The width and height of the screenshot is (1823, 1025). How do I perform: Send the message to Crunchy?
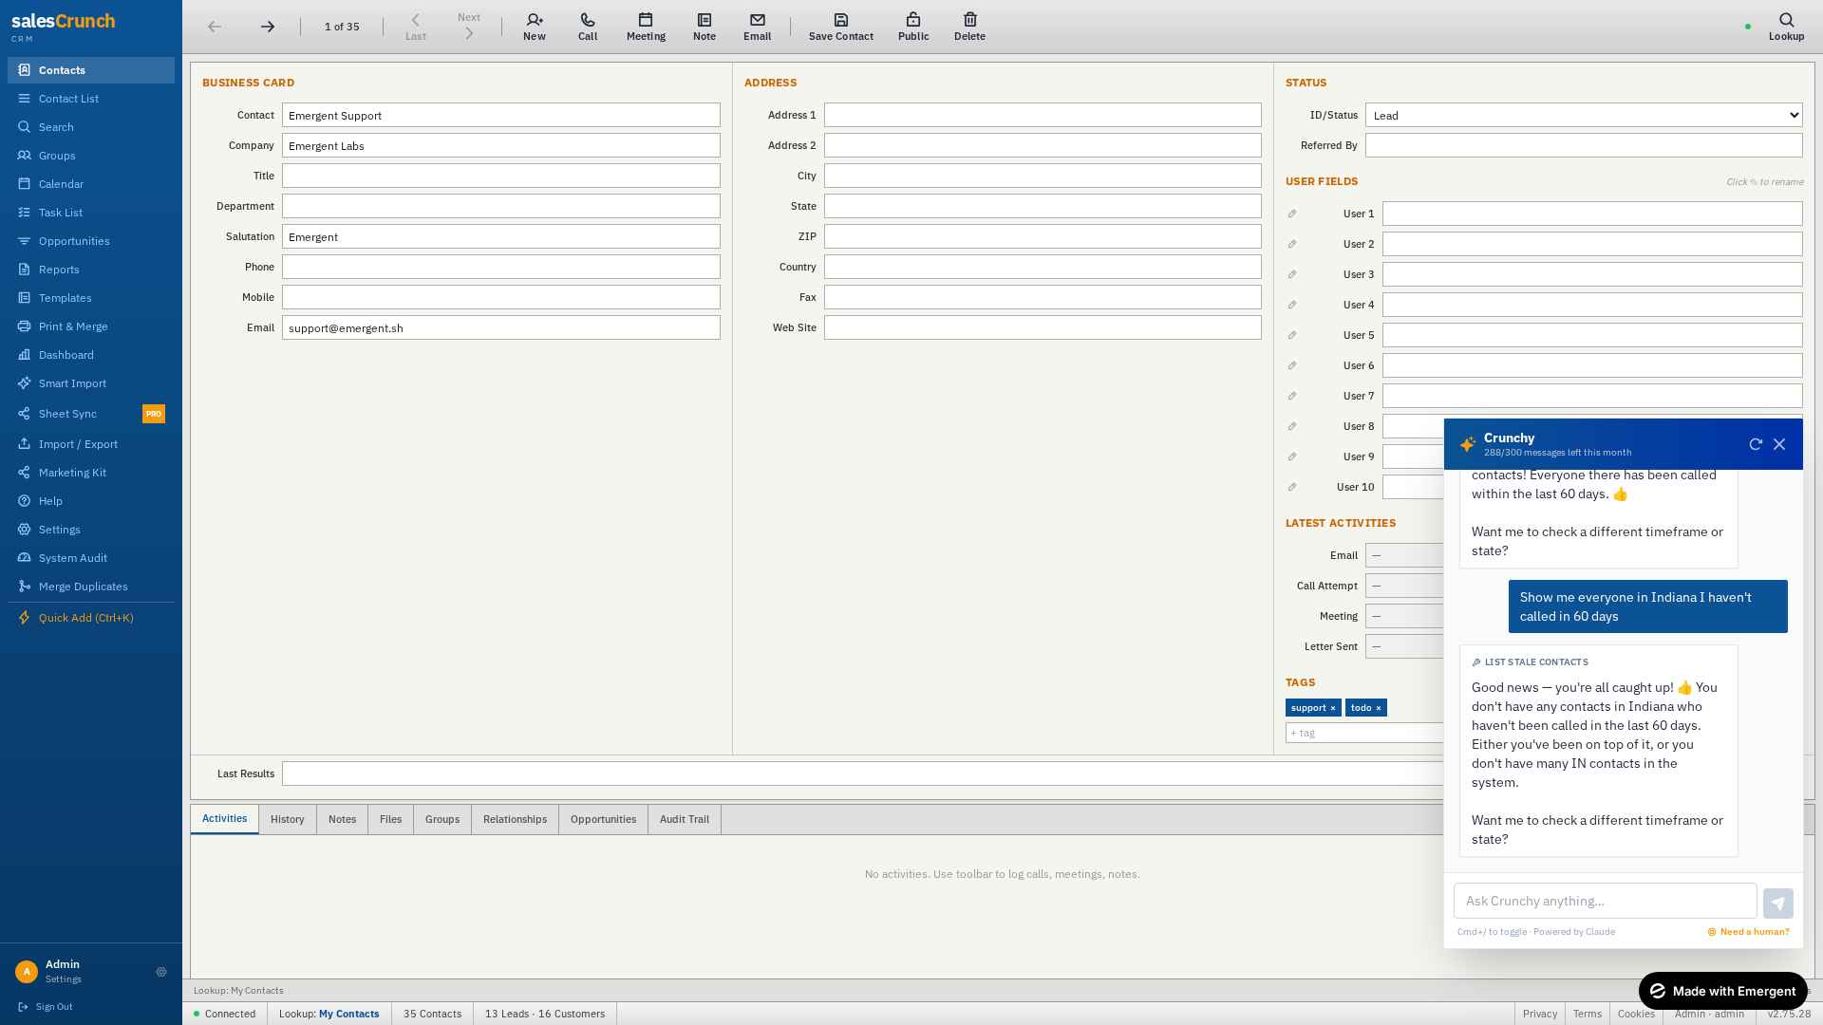point(1778,904)
